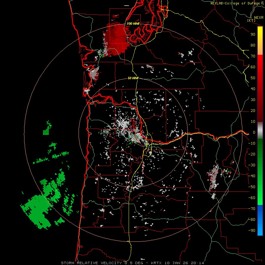This screenshot has height=265, width=265.
Task: Click the -30 value on the velocity scale
Action: point(252,165)
